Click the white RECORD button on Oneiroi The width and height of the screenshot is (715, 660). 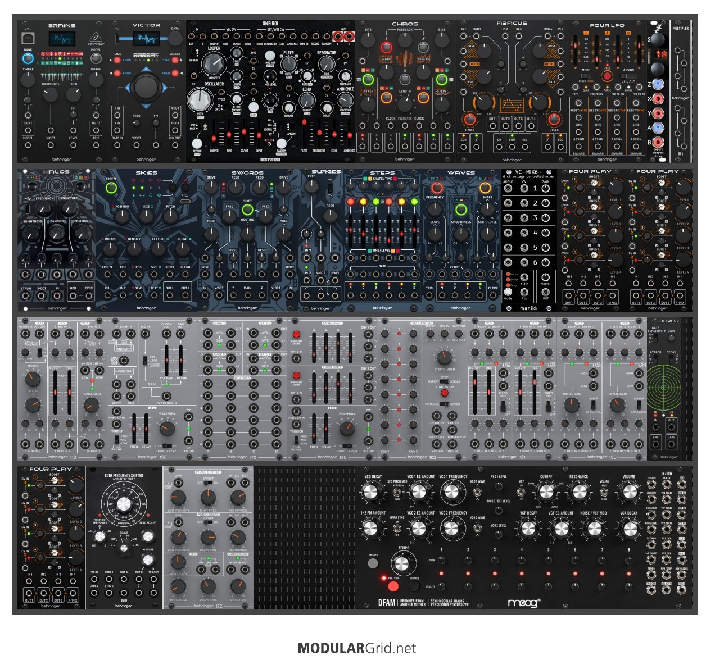[x=197, y=143]
